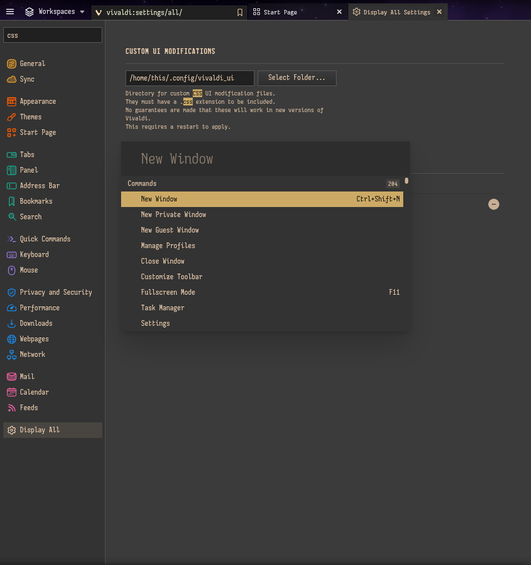Close the Display All Settings tab
Image resolution: width=531 pixels, height=565 pixels.
pos(439,12)
